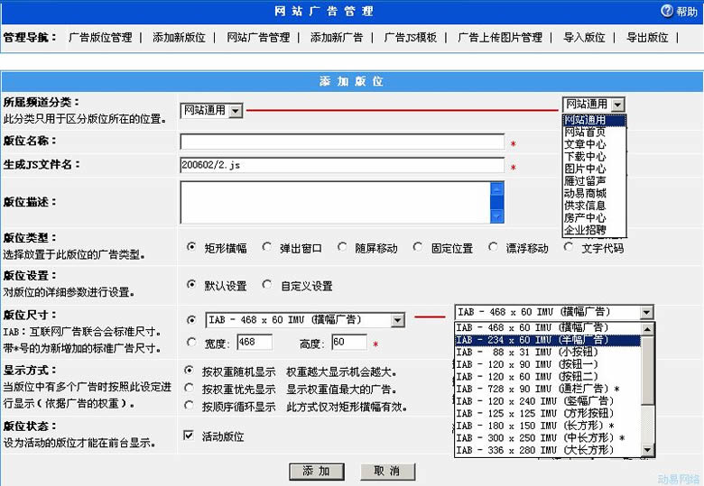Choose IAB 234 x 60 半幅广告 option

(548, 340)
